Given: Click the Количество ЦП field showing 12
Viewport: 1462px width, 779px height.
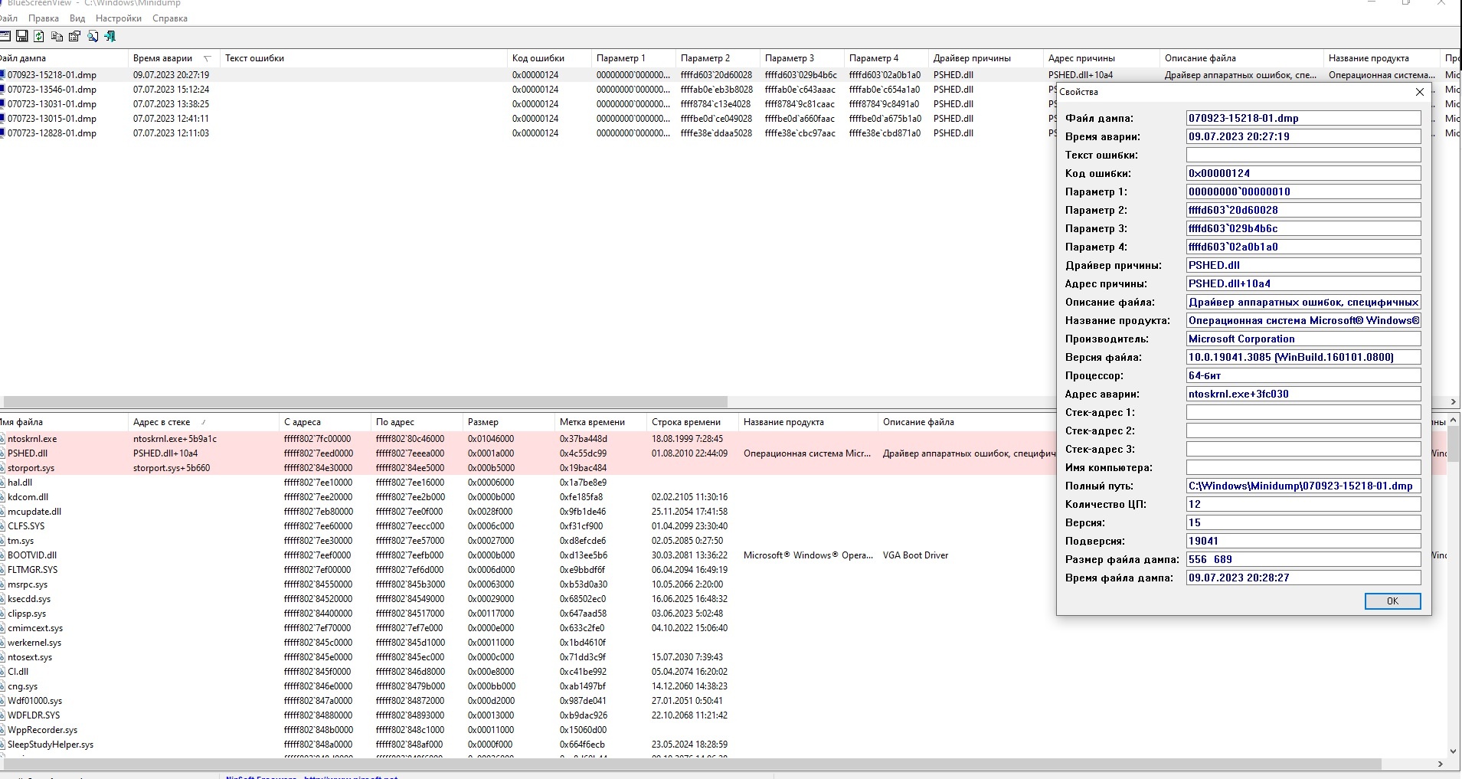Looking at the screenshot, I should pos(1303,504).
